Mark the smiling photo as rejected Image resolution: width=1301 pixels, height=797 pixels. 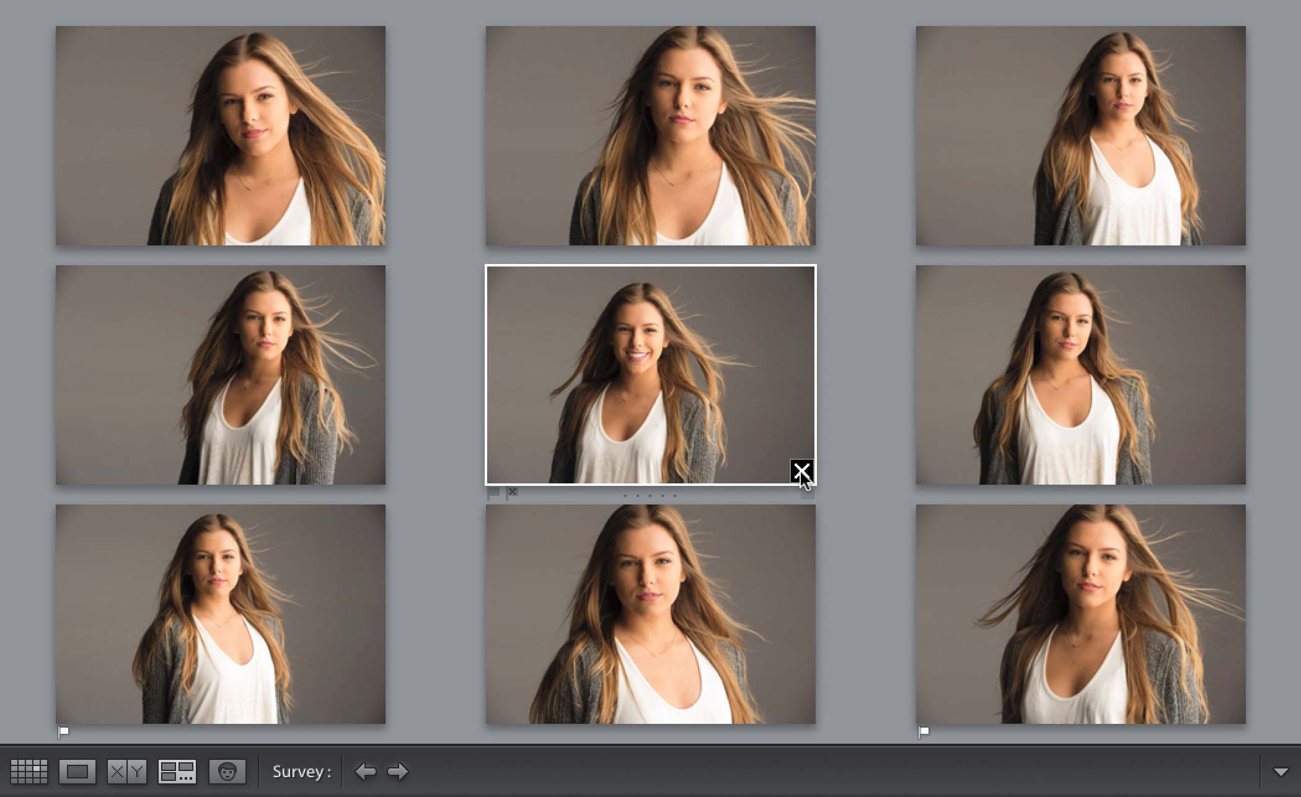(512, 493)
